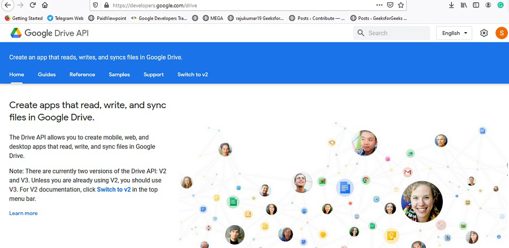Open the page actions three-dot menu
Viewport: 509px width, 248px height.
(378, 5)
